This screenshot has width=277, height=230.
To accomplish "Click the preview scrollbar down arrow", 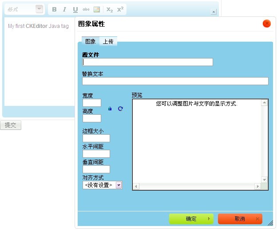I will click(264, 180).
